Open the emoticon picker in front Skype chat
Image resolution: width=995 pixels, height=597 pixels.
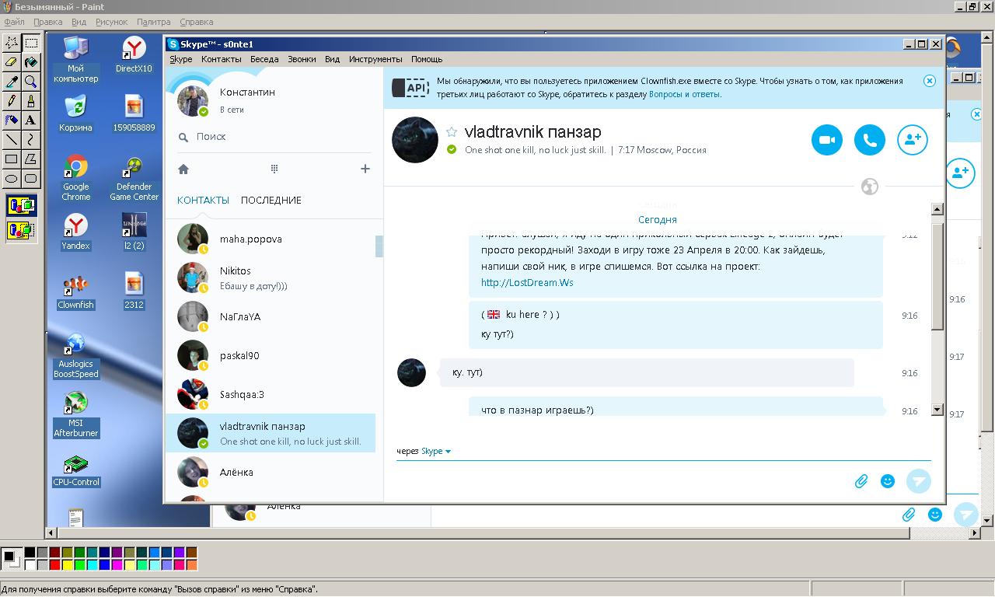[888, 481]
